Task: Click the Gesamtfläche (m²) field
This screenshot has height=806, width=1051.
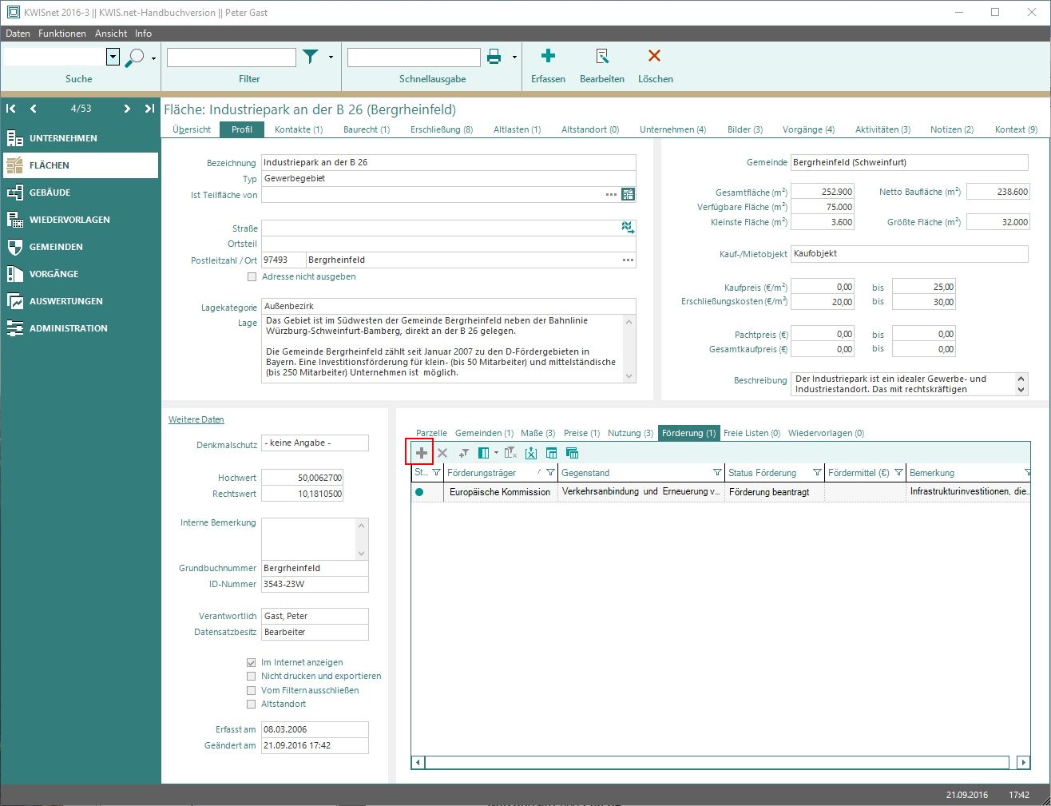Action: (x=823, y=192)
